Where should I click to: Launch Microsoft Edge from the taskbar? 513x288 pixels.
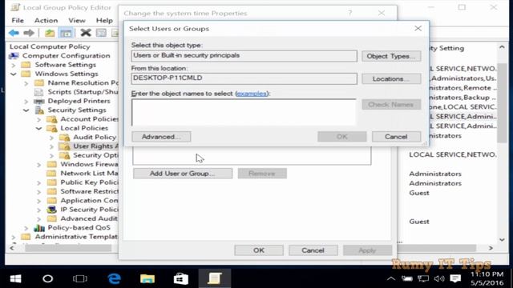tap(114, 278)
